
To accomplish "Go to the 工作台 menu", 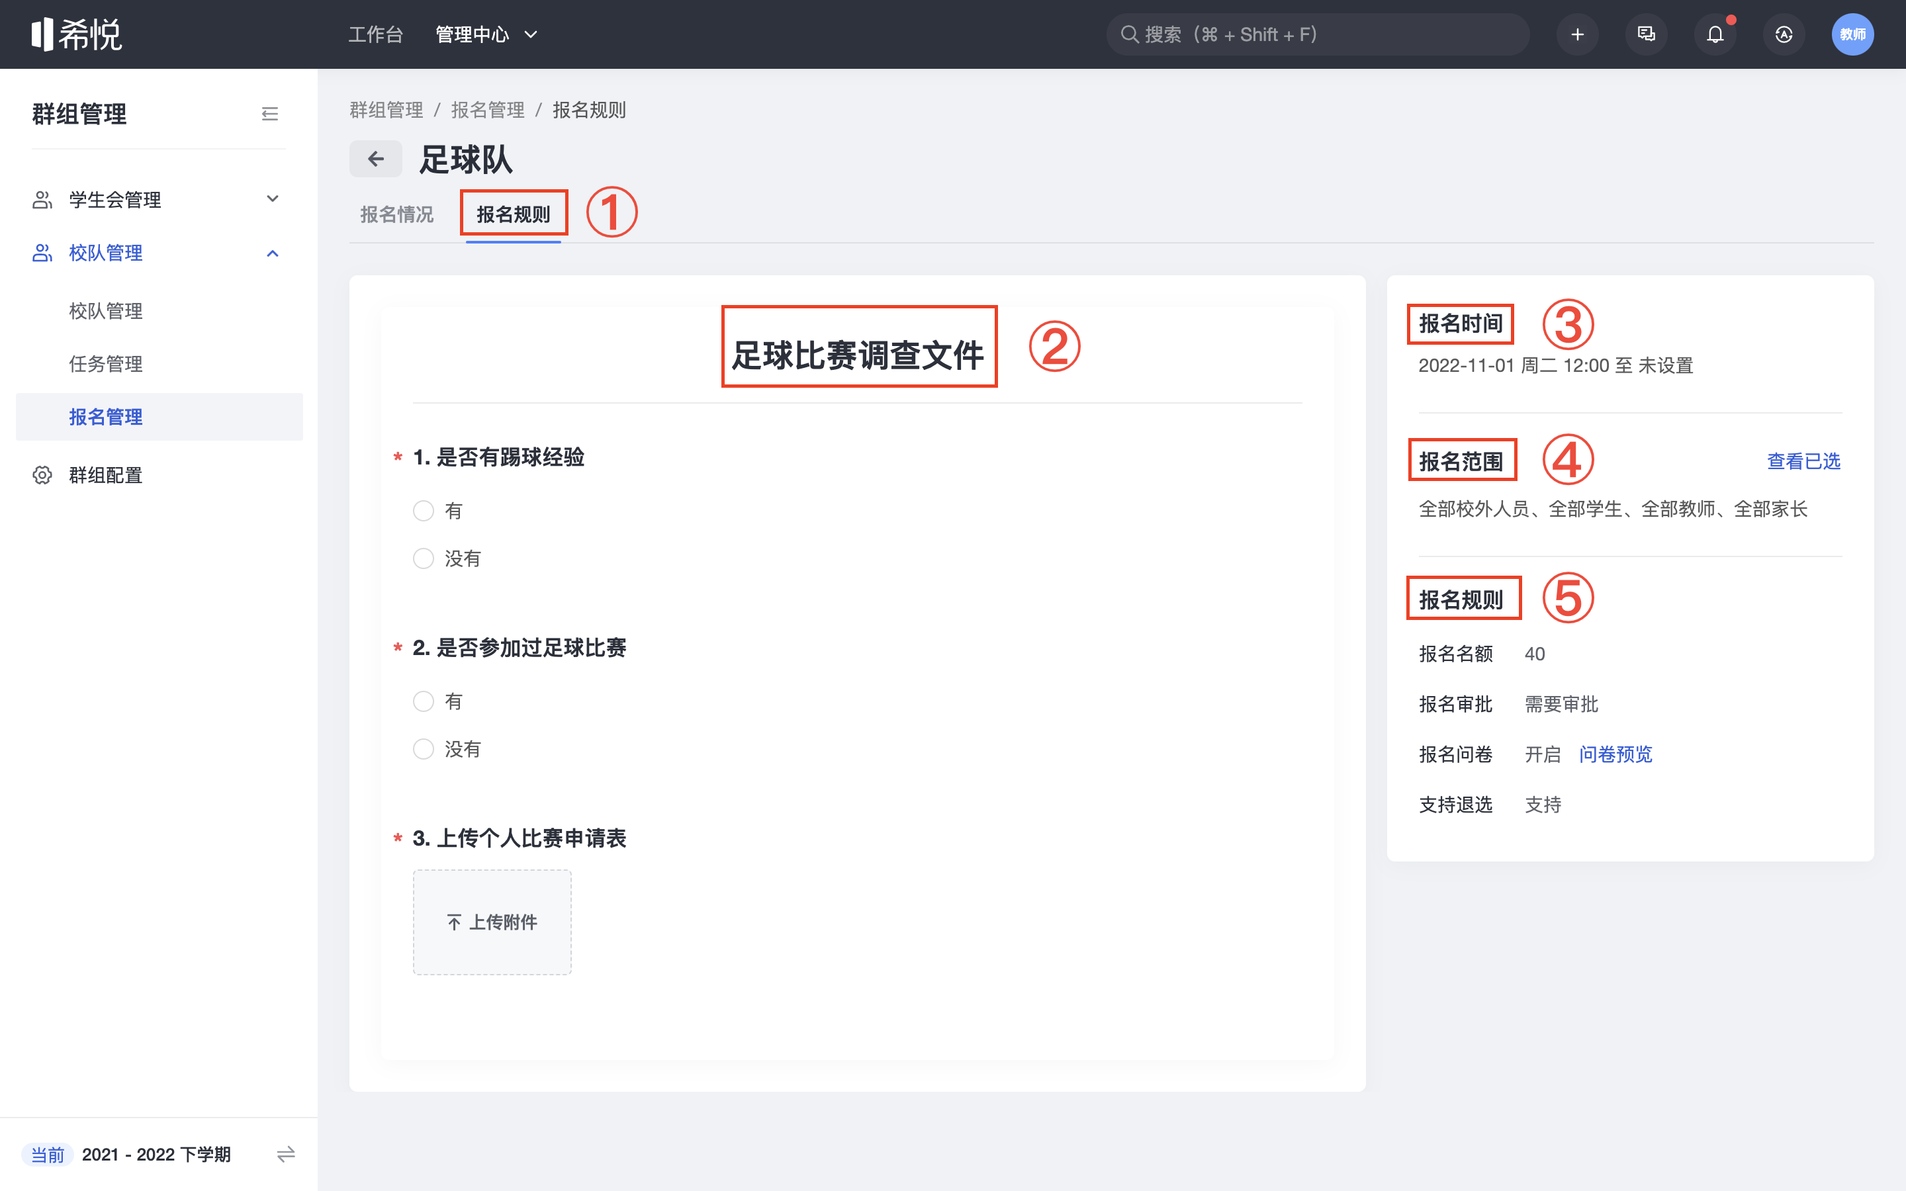I will pos(376,34).
